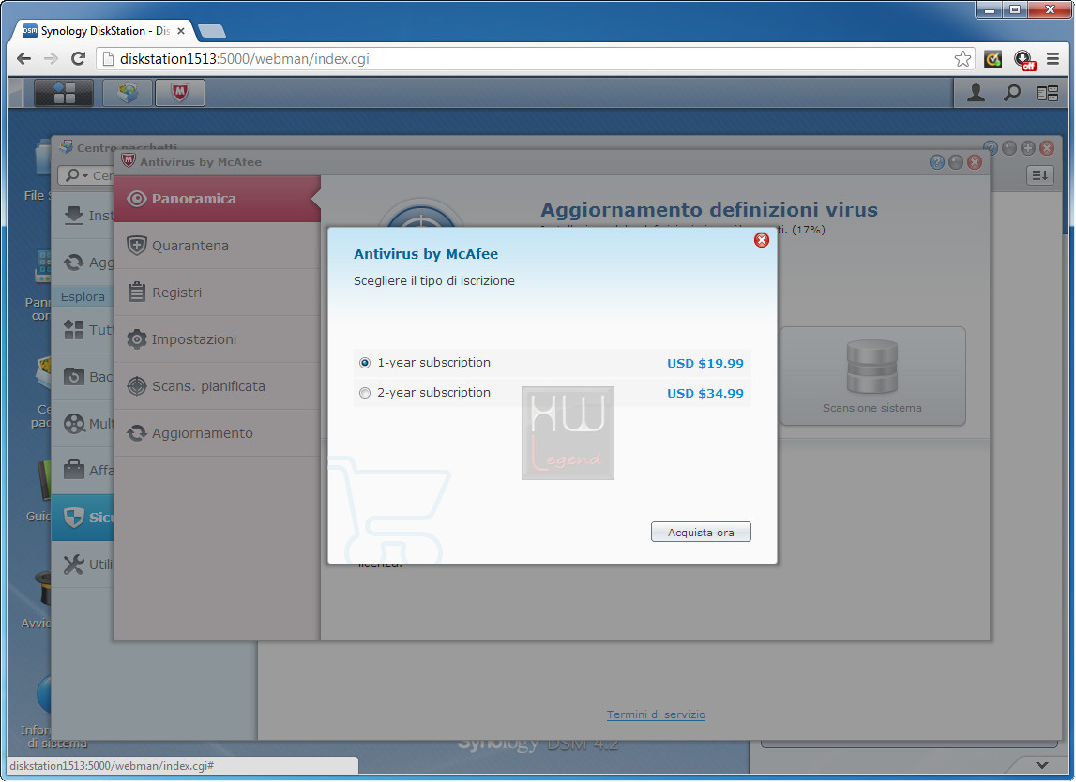Go to Registri in Antivirus sidebar
The image size is (1076, 782).
tap(217, 293)
